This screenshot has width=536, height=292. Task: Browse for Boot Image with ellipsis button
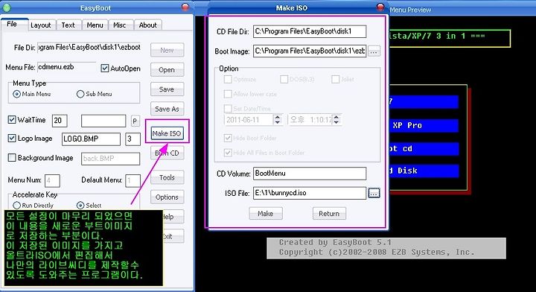(374, 51)
